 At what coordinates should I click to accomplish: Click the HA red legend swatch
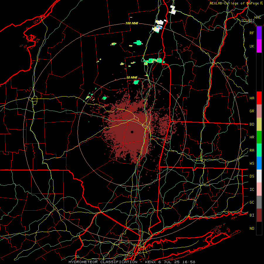pyautogui.click(x=259, y=98)
